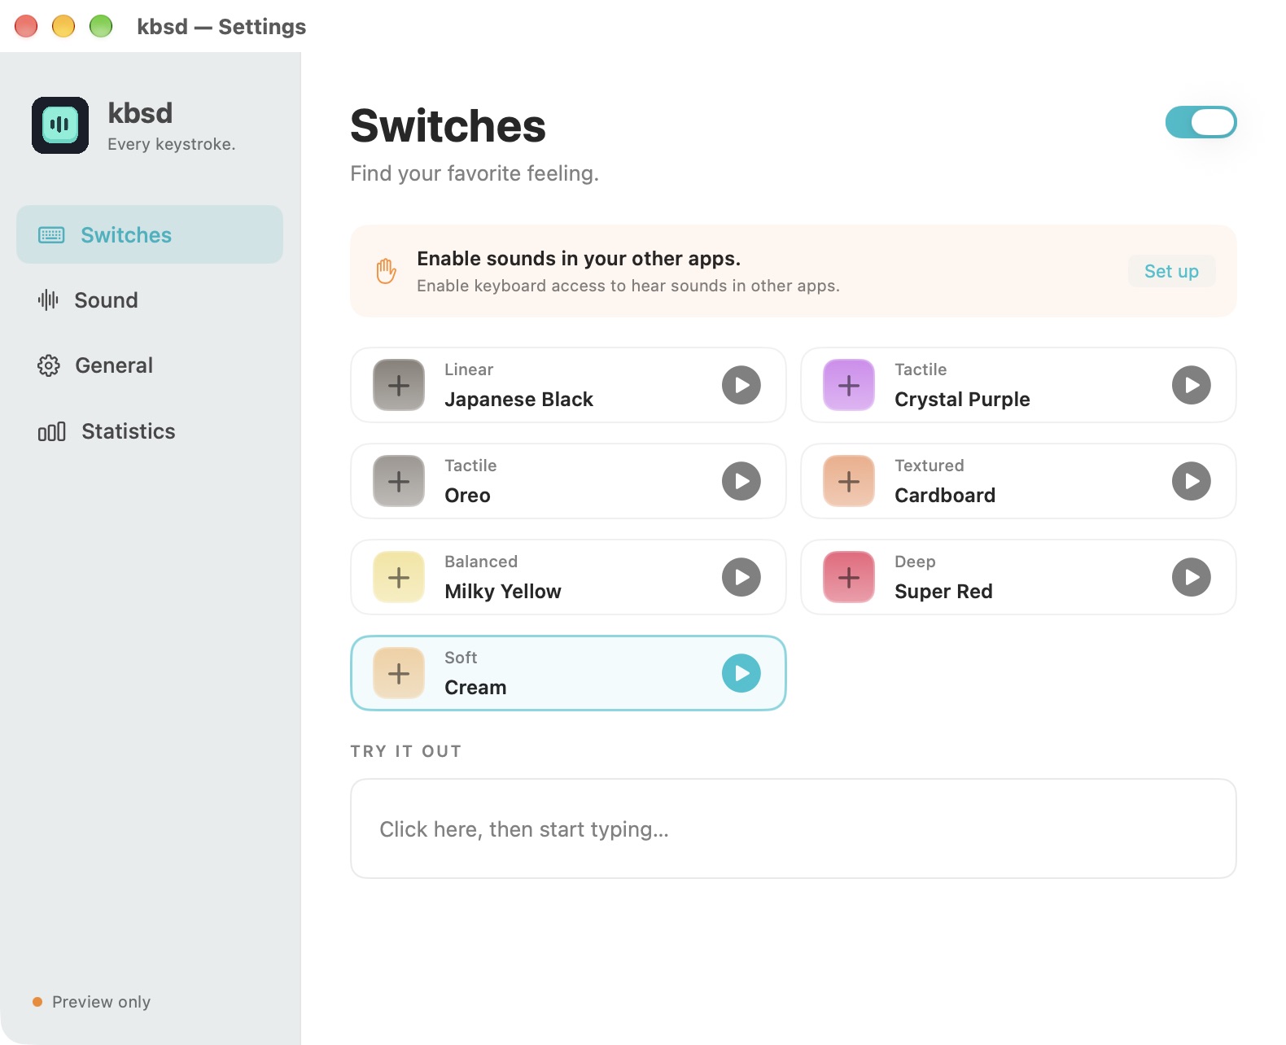Click the Milky Yellow plus tile
Image resolution: width=1286 pixels, height=1045 pixels.
pyautogui.click(x=399, y=577)
